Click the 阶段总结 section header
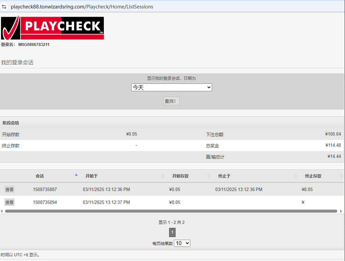The image size is (345, 261). [x=11, y=123]
